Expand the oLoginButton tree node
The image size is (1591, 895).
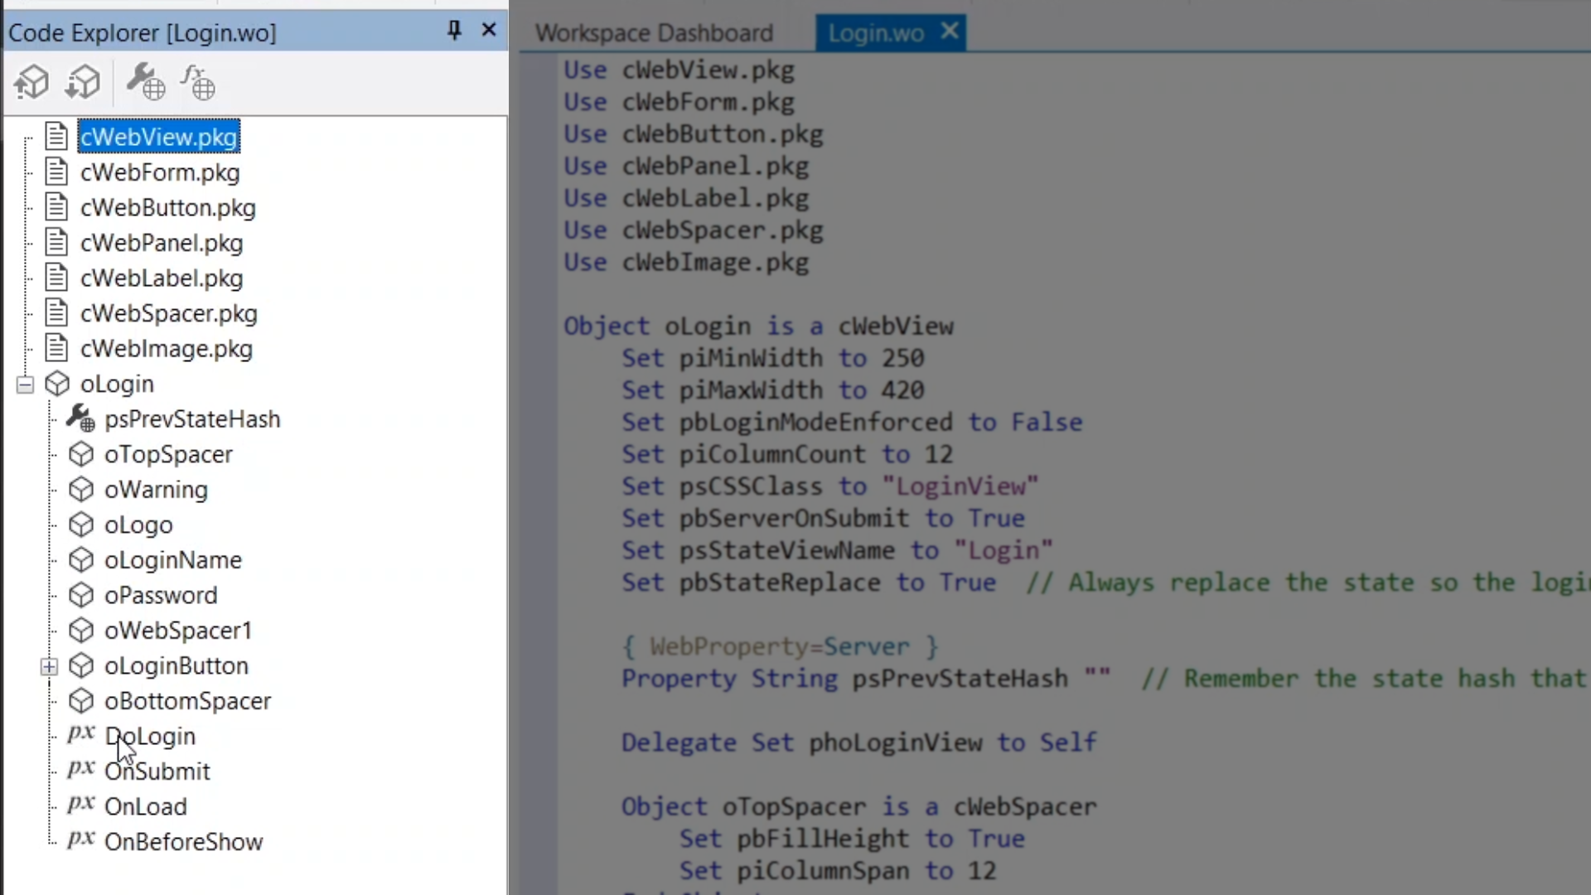tap(50, 666)
